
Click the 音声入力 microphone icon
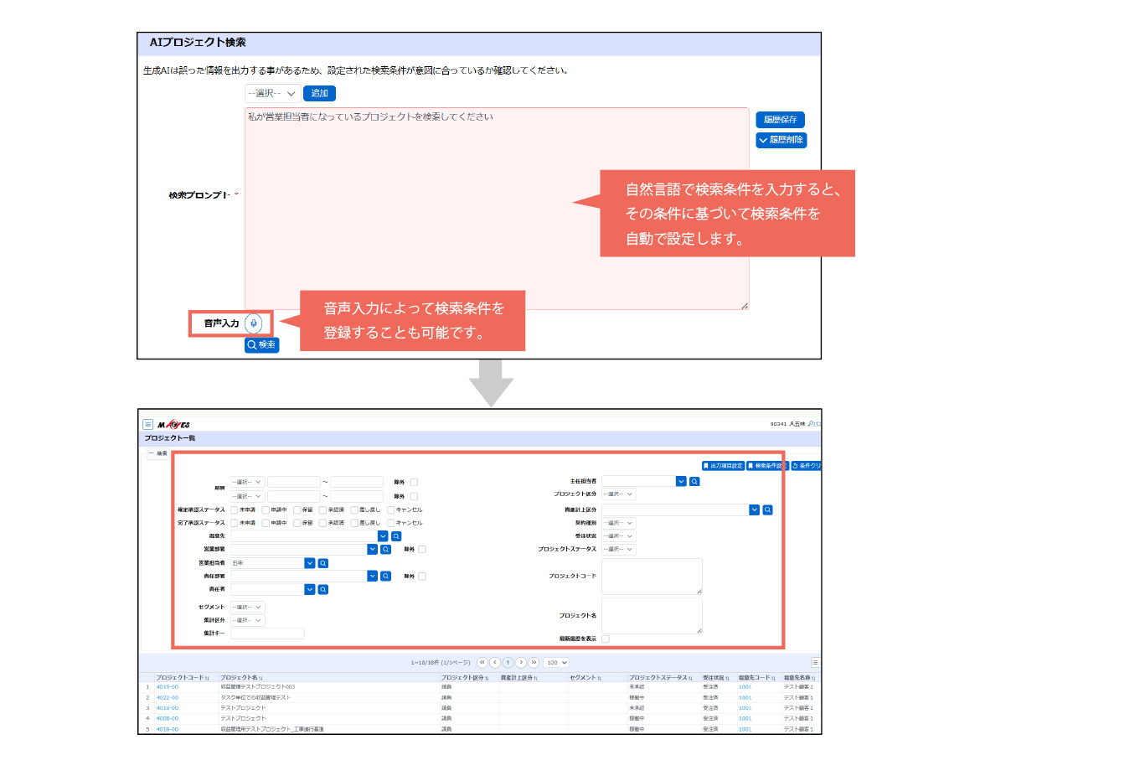[254, 323]
